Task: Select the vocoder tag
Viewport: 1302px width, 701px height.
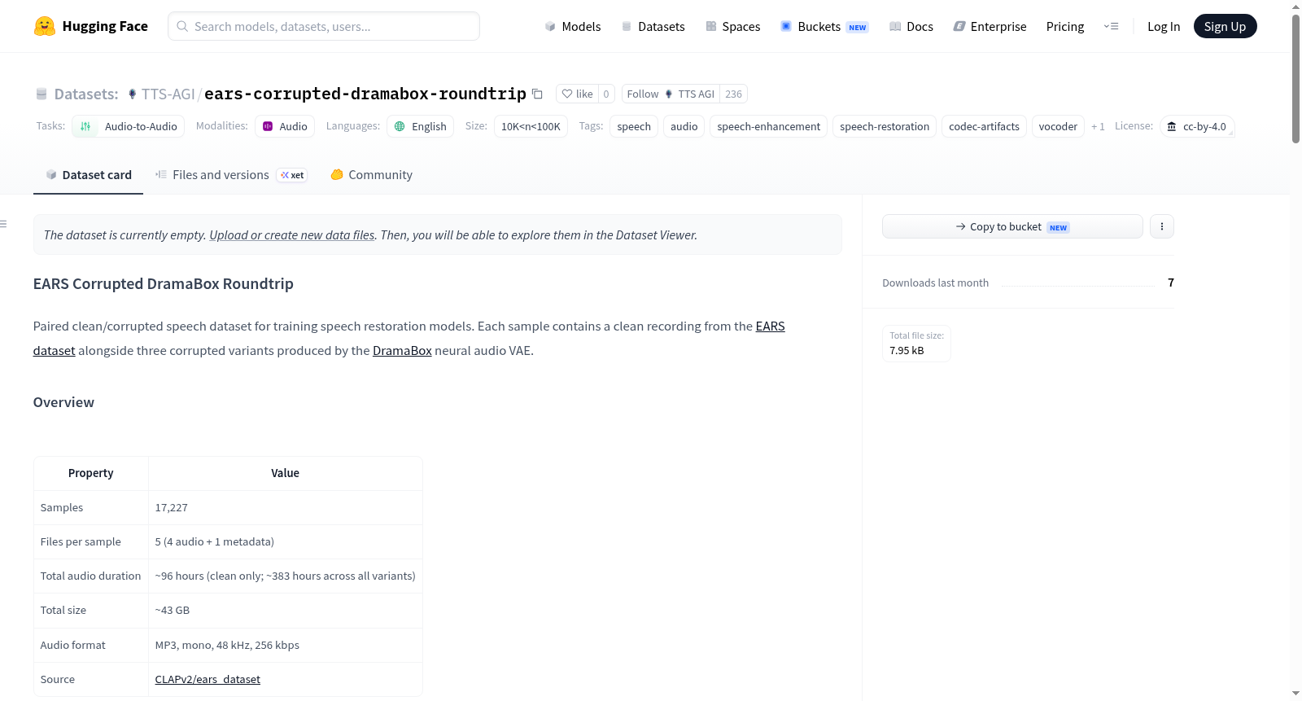Action: (x=1058, y=126)
